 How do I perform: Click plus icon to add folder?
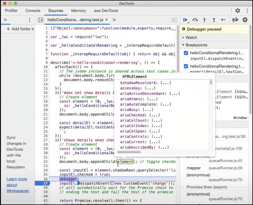[8, 29]
